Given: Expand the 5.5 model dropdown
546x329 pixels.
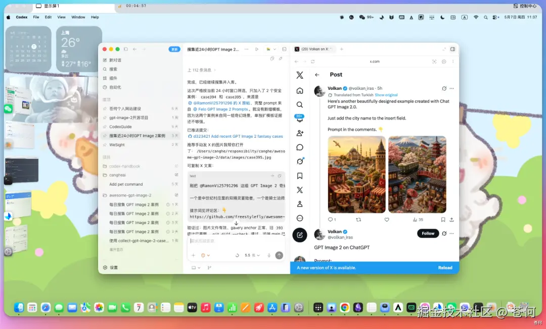Looking at the screenshot, I should point(252,255).
